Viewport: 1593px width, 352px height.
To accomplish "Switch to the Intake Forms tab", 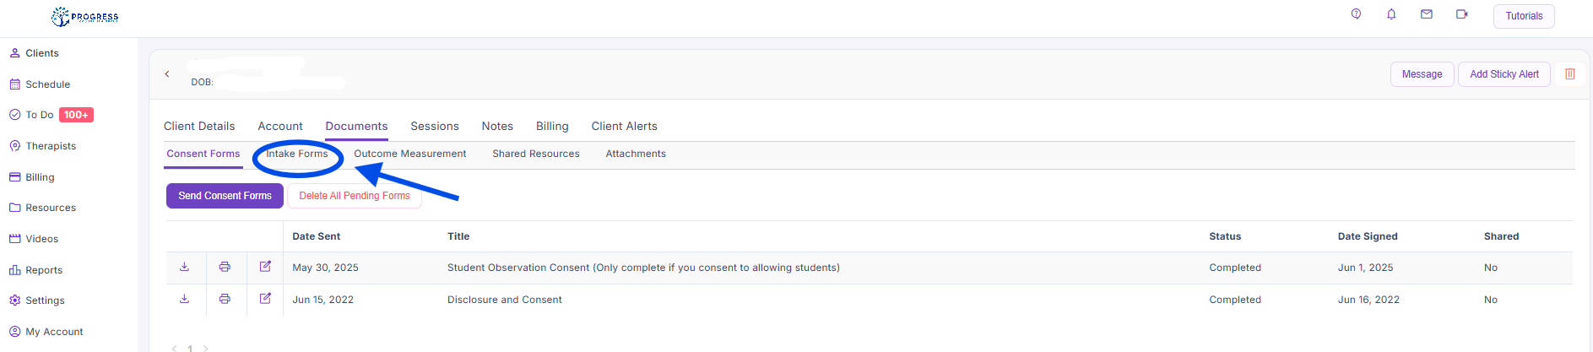I will tap(297, 154).
